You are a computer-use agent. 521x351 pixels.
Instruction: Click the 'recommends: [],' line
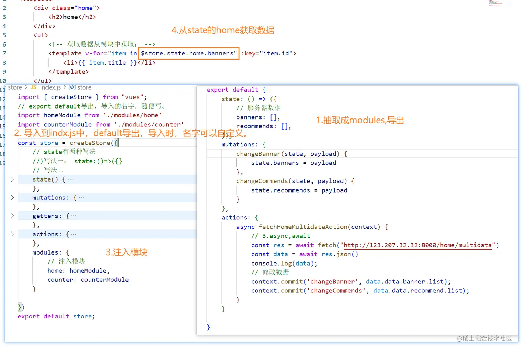(264, 126)
